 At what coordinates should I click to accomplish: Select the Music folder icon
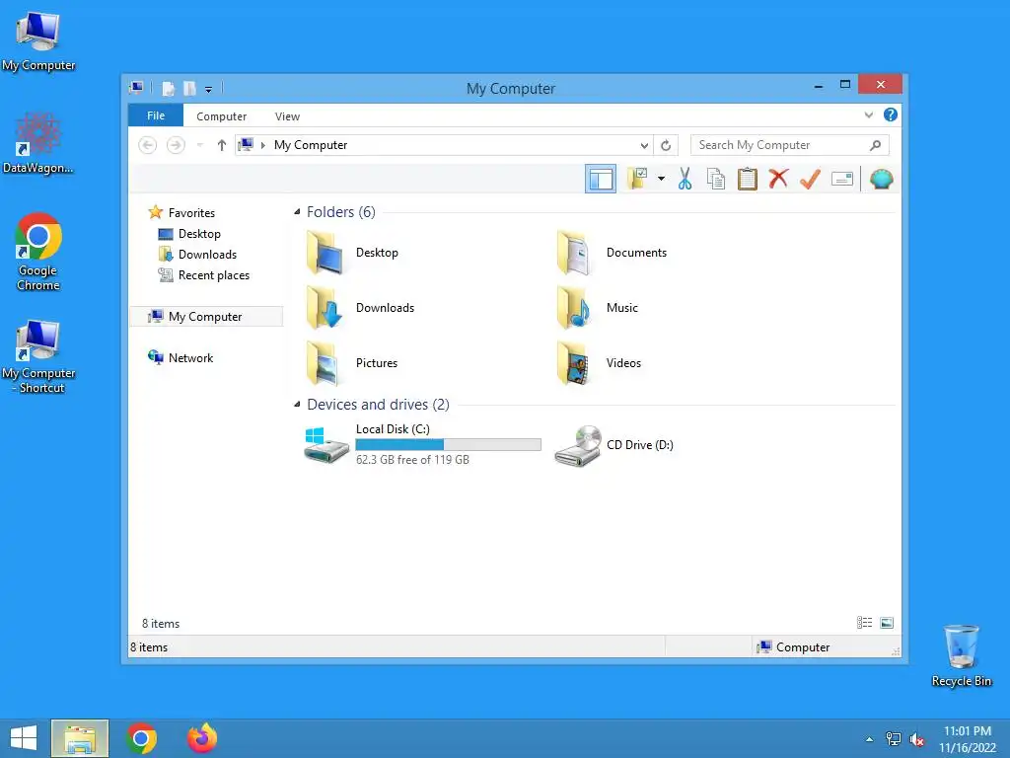575,308
